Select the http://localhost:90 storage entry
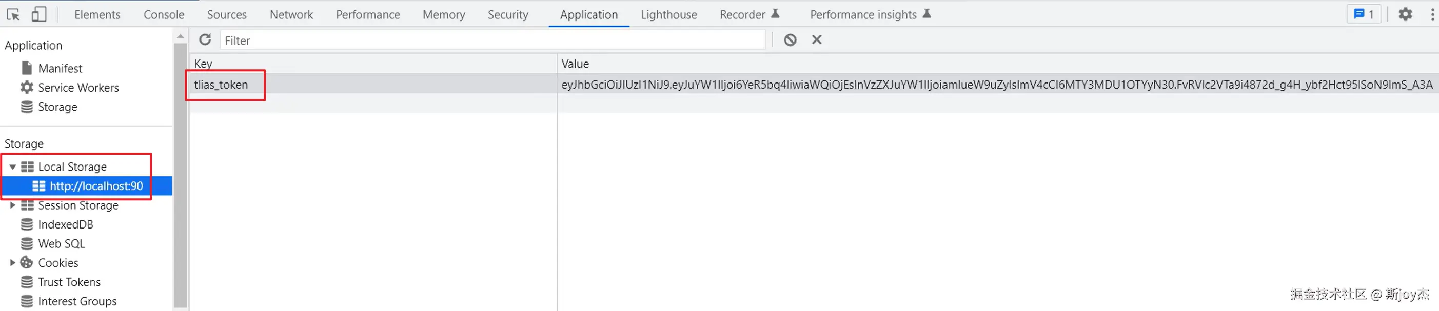Screen dimensions: 1439x311 coord(96,186)
